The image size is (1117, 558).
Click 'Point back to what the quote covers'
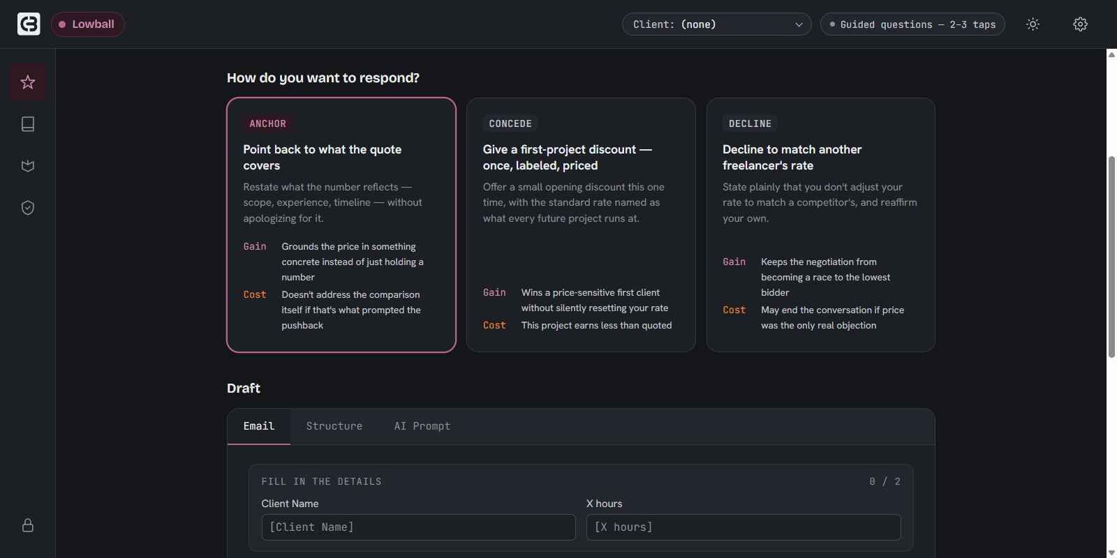323,158
